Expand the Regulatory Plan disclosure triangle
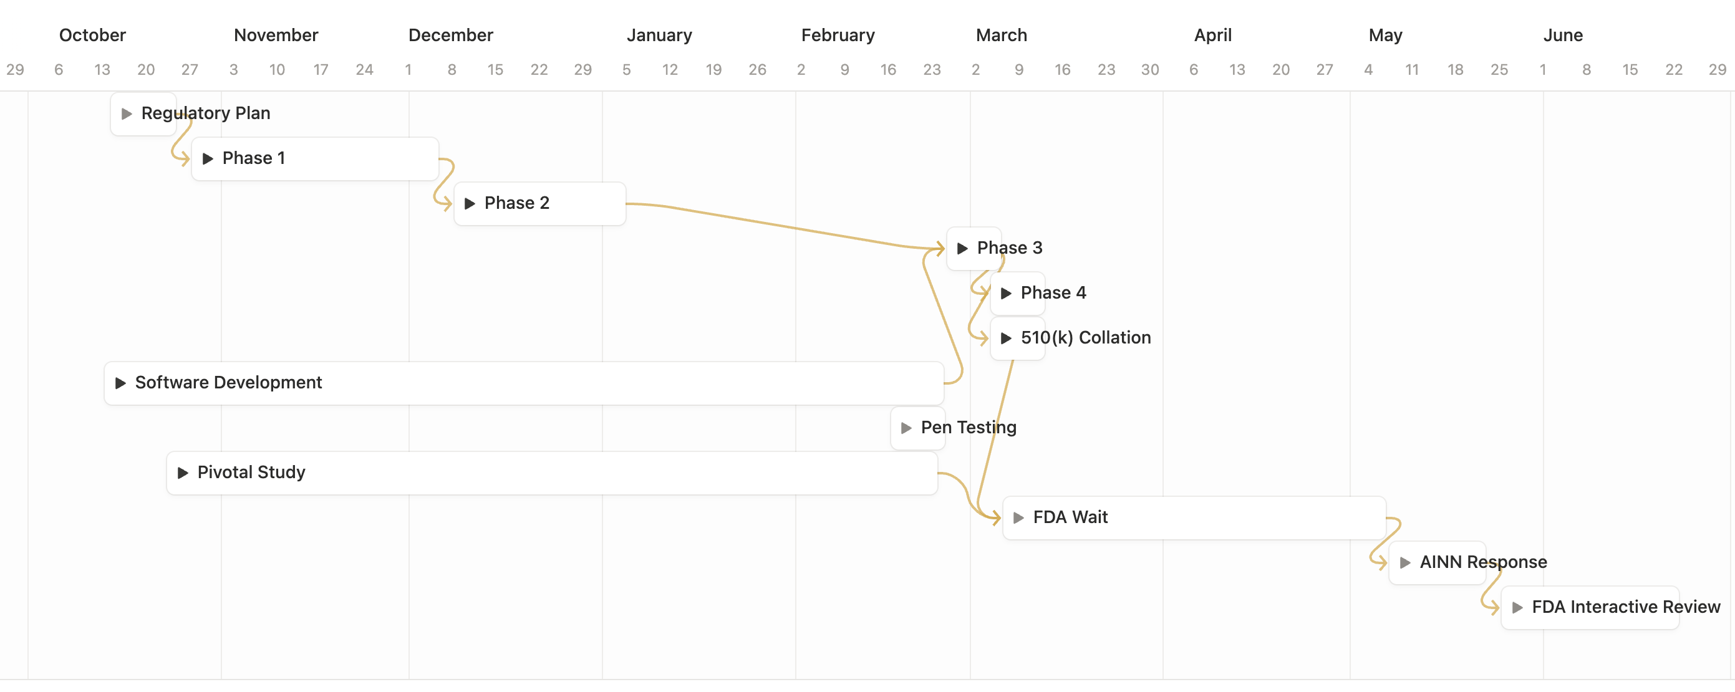 coord(127,113)
